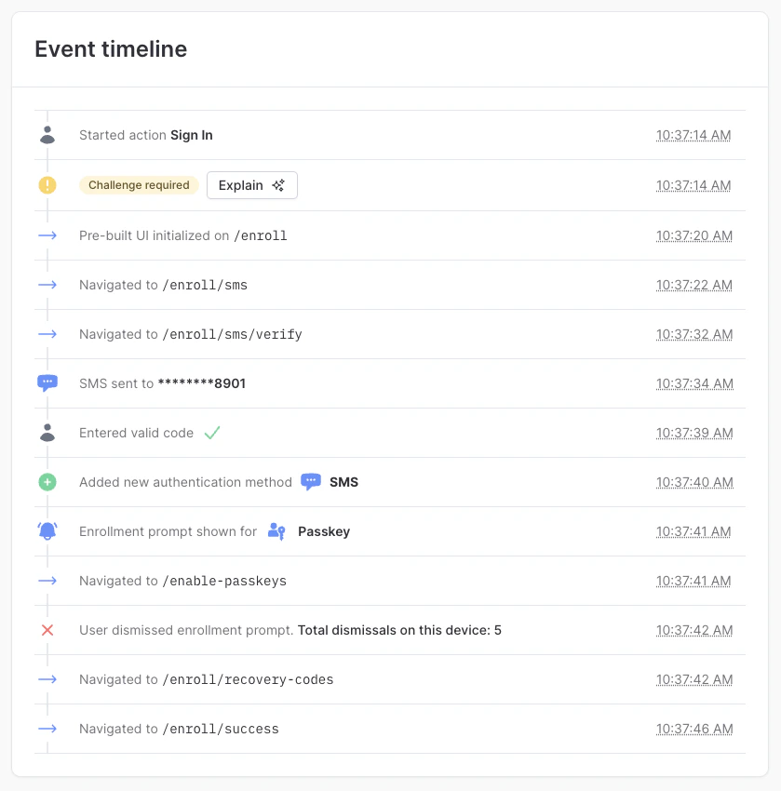The height and width of the screenshot is (791, 781).
Task: Click the Explain button
Action: tap(252, 185)
